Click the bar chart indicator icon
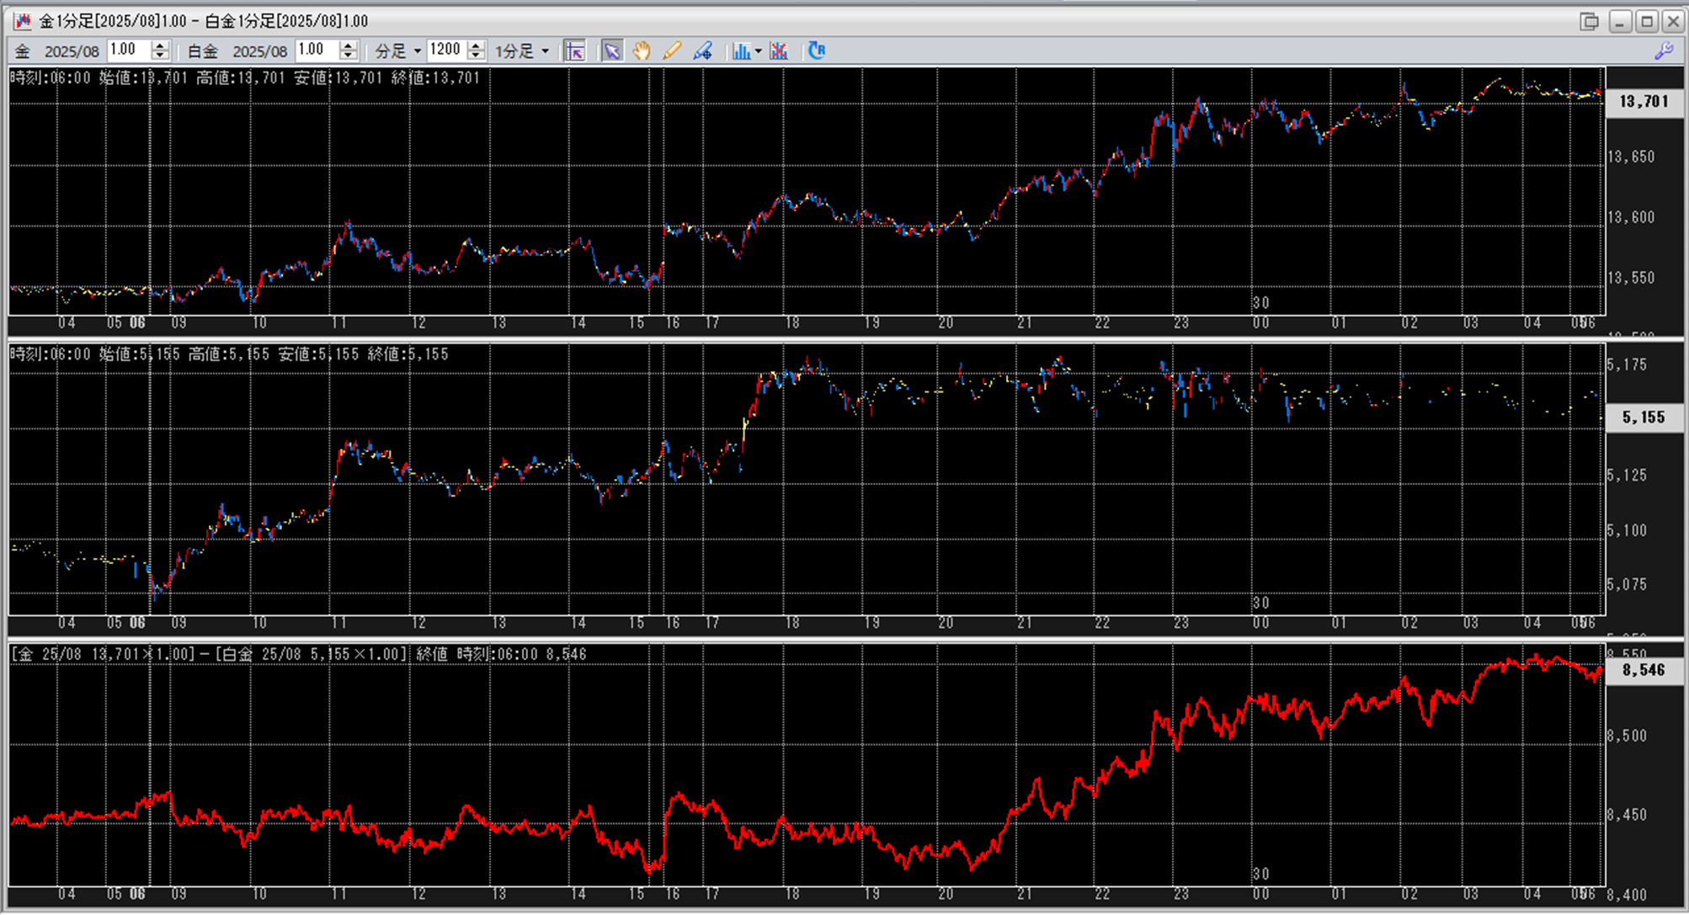The width and height of the screenshot is (1689, 915). 741,51
